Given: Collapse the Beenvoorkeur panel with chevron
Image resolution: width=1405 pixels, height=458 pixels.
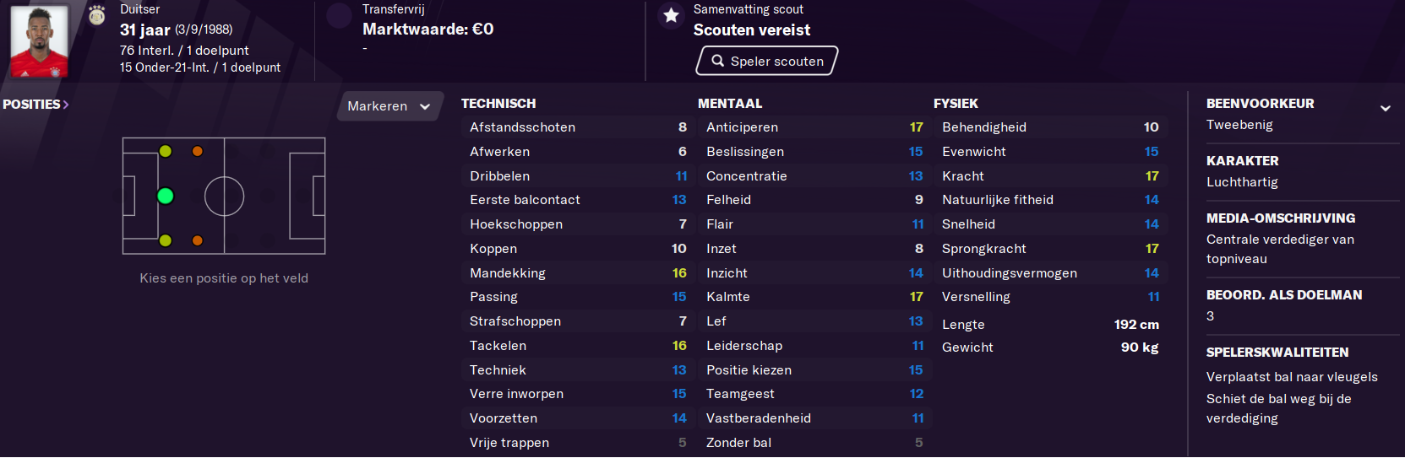Looking at the screenshot, I should [1386, 108].
